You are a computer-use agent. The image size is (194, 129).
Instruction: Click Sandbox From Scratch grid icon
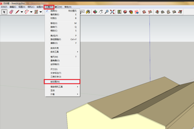tap(150, 12)
